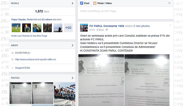Click the Photo / Video picture icon
The width and height of the screenshot is (183, 106).
tap(95, 3)
